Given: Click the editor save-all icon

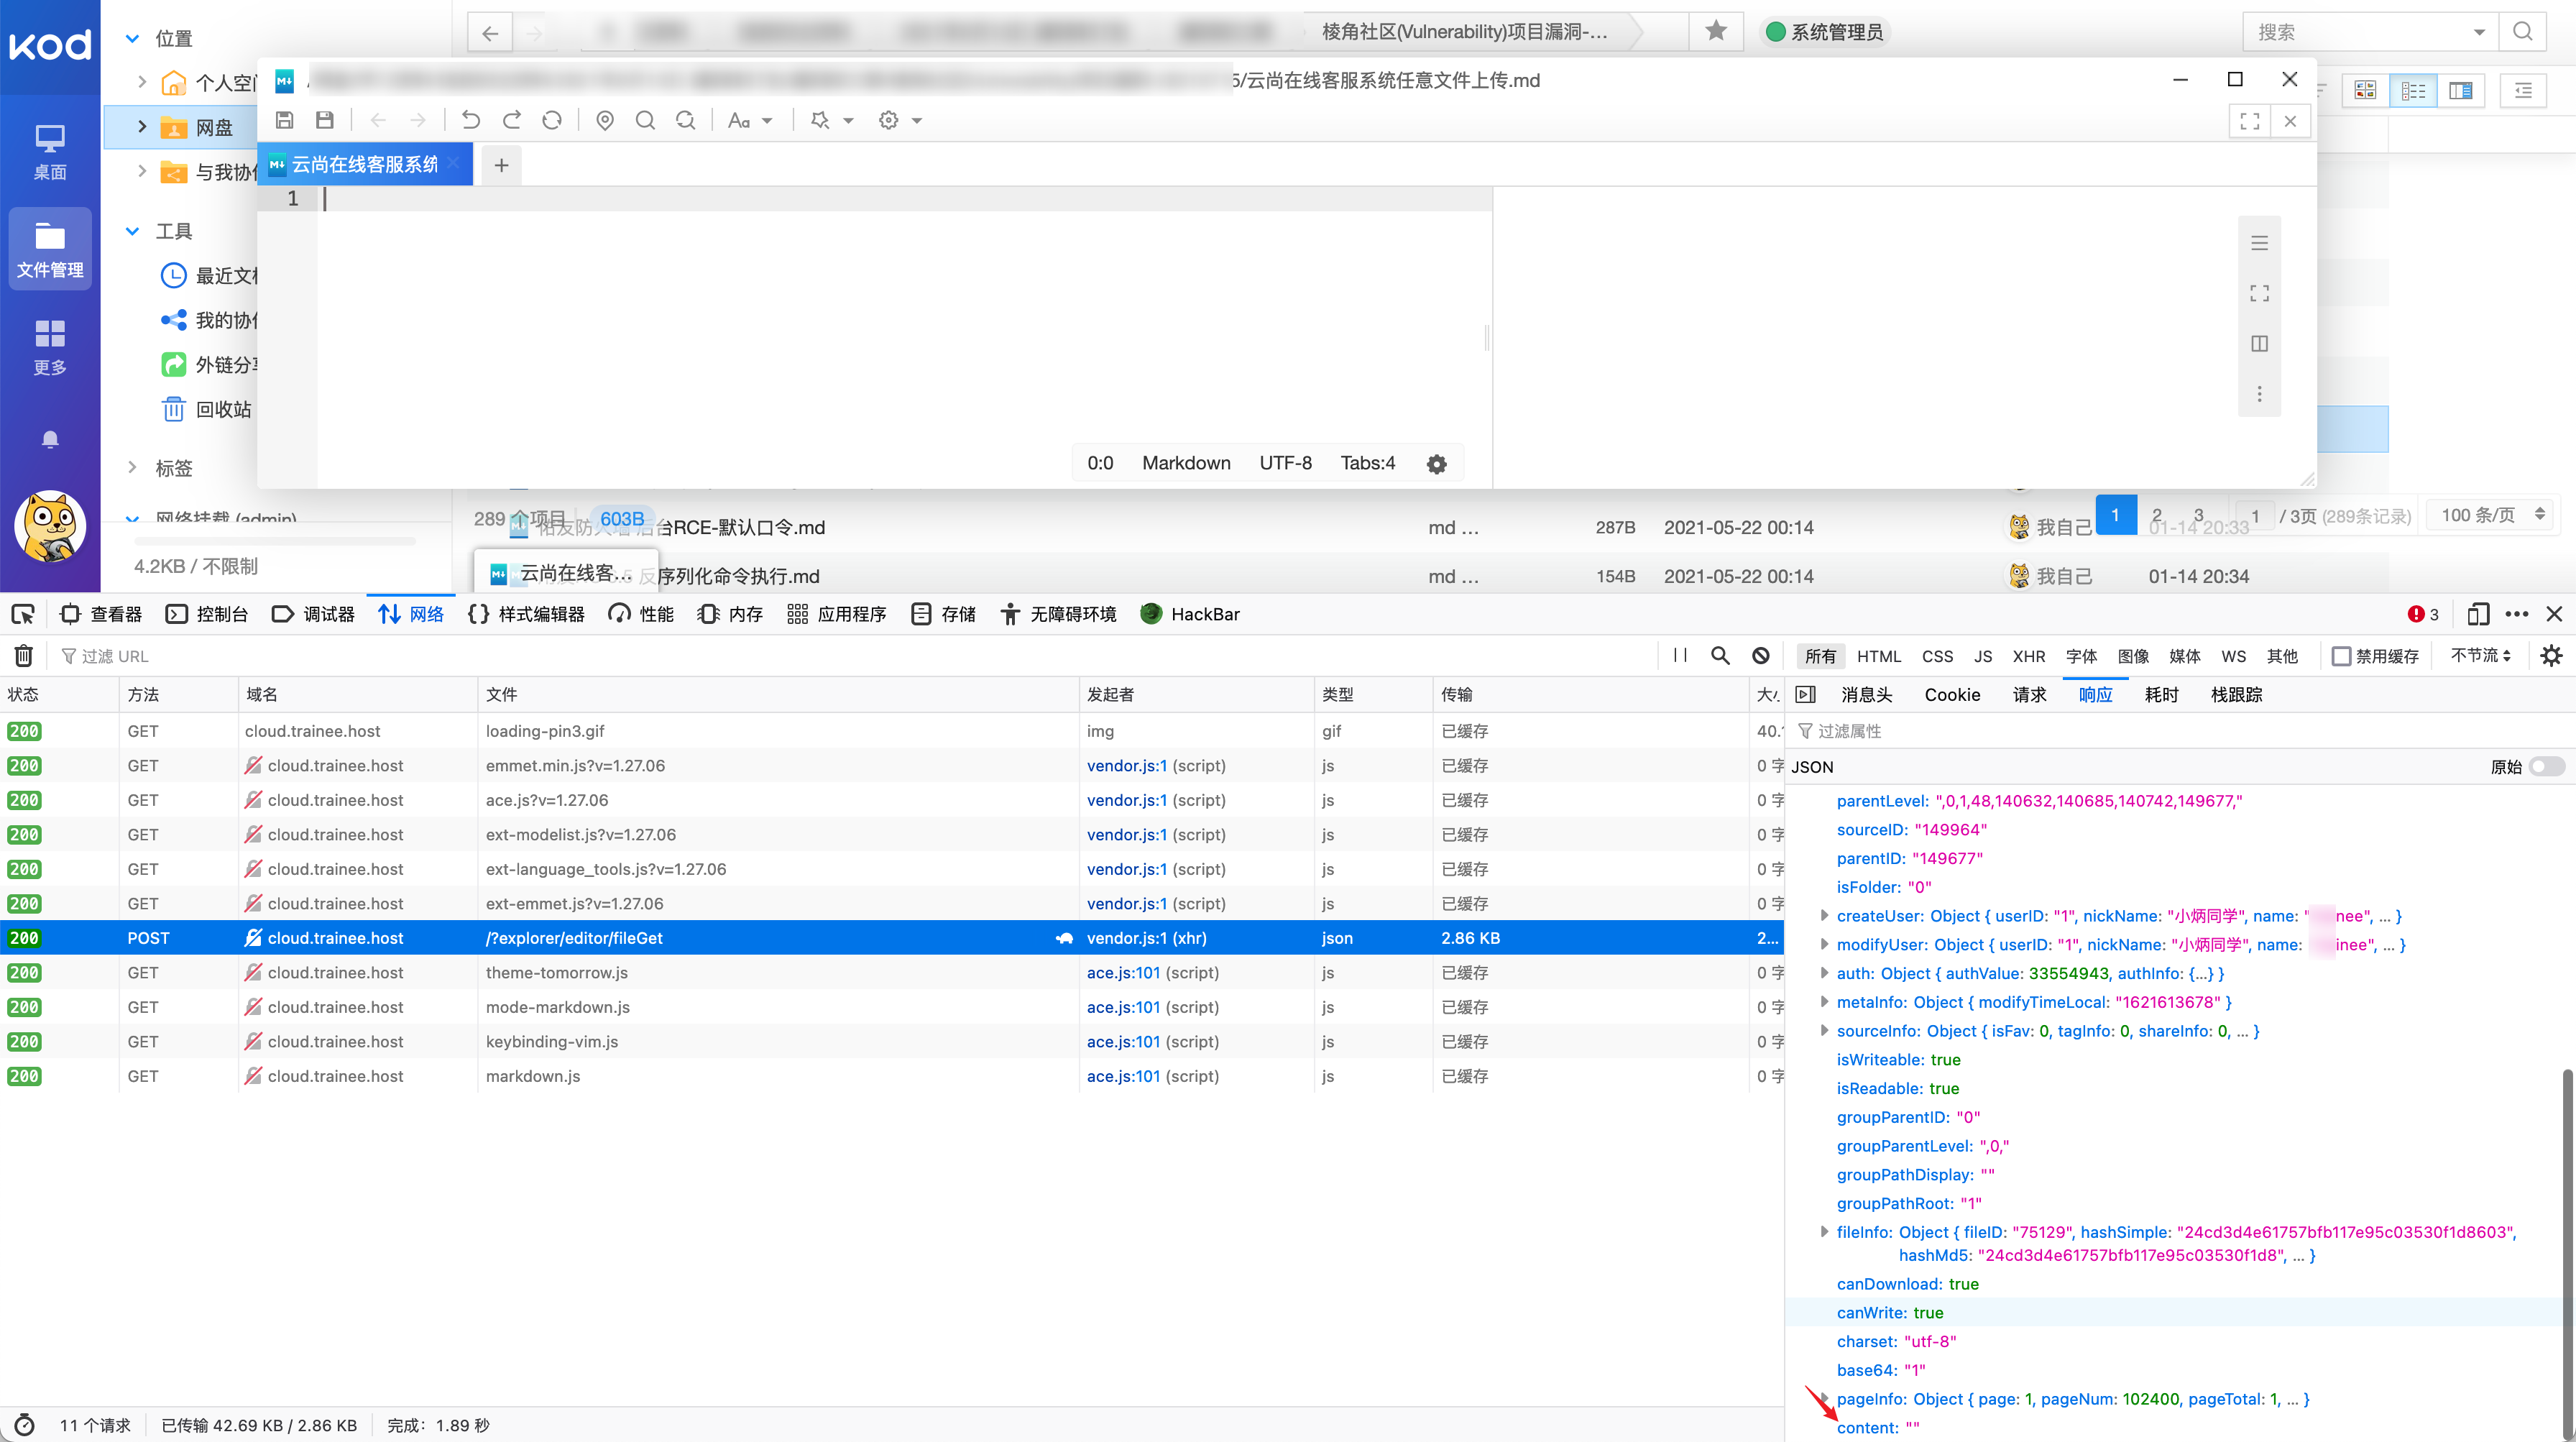Looking at the screenshot, I should (x=325, y=120).
